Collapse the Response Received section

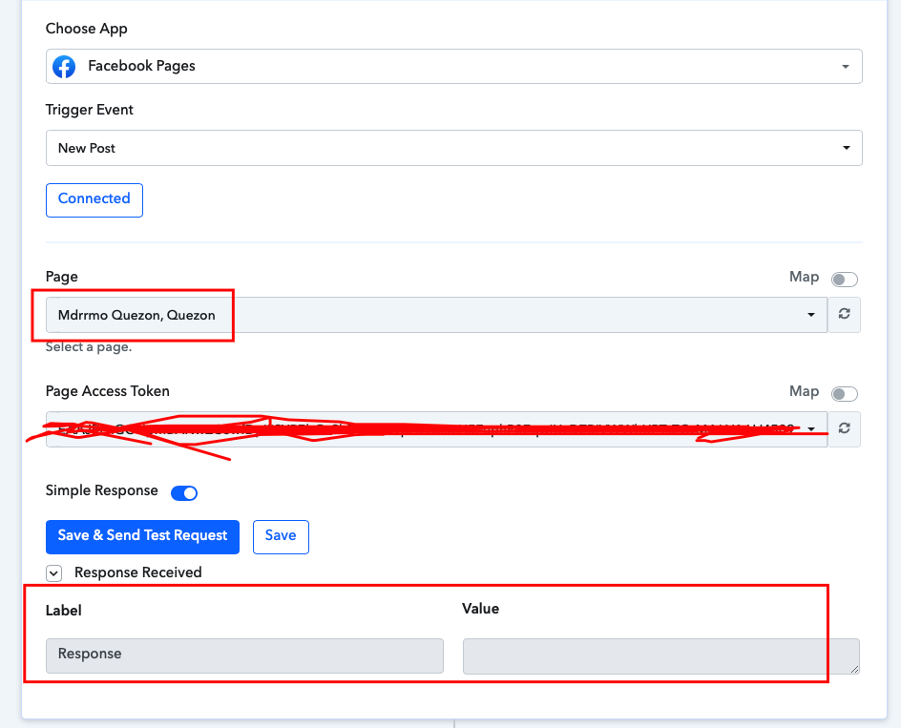pos(54,572)
